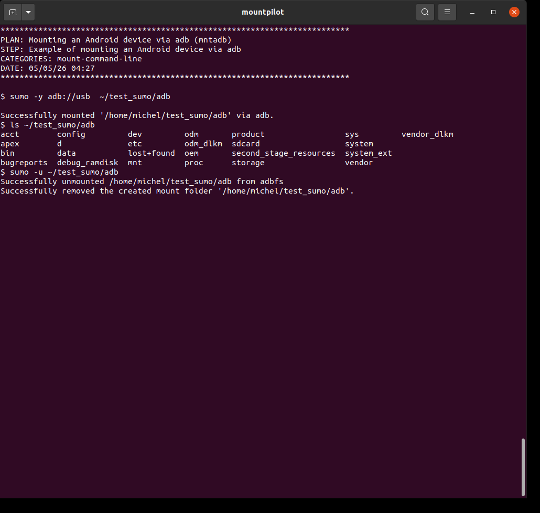The image size is (540, 513).
Task: Click the 'oem' directory entry
Action: click(191, 153)
